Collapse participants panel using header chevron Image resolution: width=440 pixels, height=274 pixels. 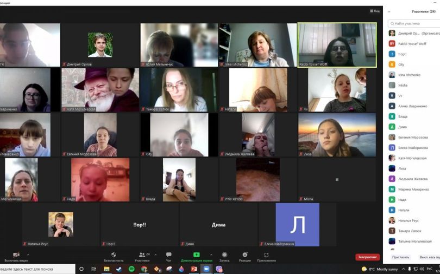pos(389,11)
